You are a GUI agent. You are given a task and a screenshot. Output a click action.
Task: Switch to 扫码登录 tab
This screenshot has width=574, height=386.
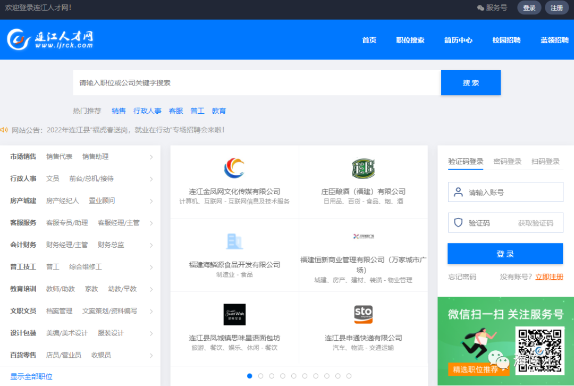[x=545, y=162]
